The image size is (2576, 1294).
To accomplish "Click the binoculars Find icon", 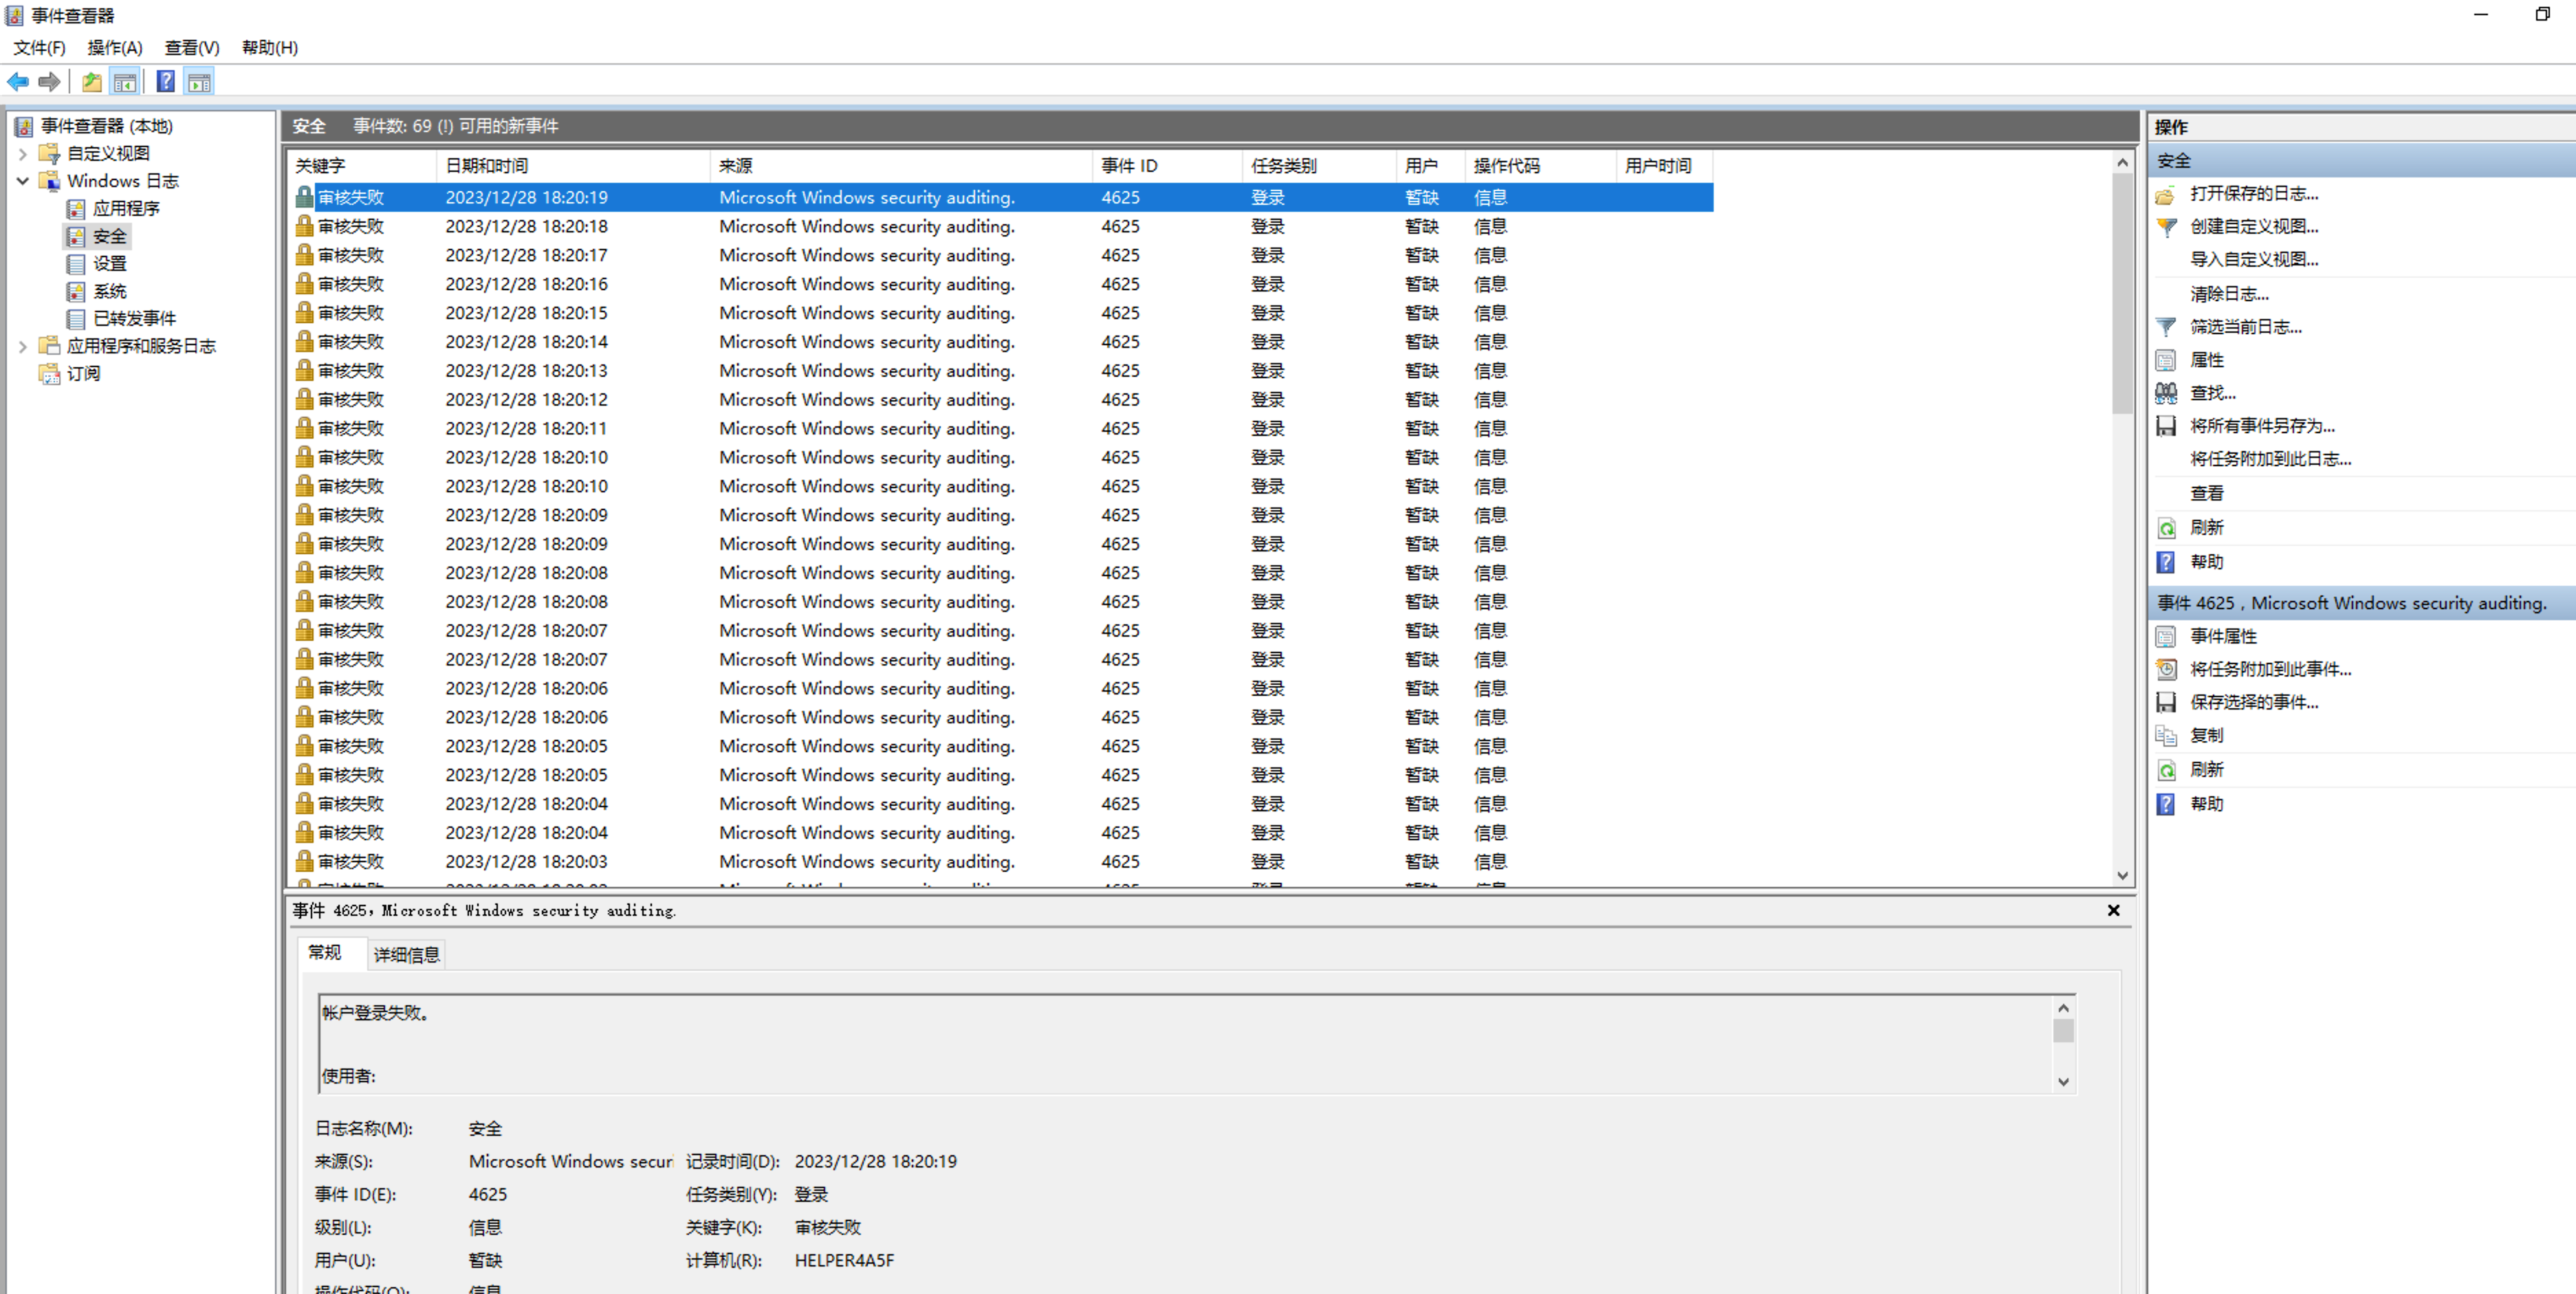I will click(2166, 393).
